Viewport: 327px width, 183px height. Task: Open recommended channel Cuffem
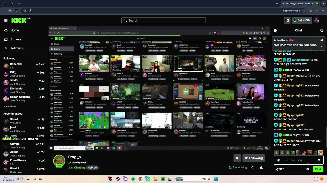click(x=24, y=145)
